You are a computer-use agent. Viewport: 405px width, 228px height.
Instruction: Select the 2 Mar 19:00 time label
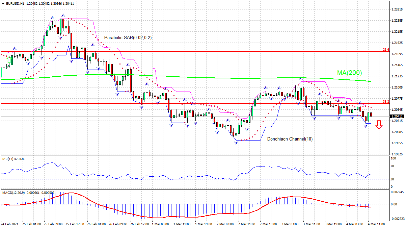269,224
